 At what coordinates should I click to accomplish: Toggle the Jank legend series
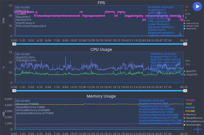(191, 23)
